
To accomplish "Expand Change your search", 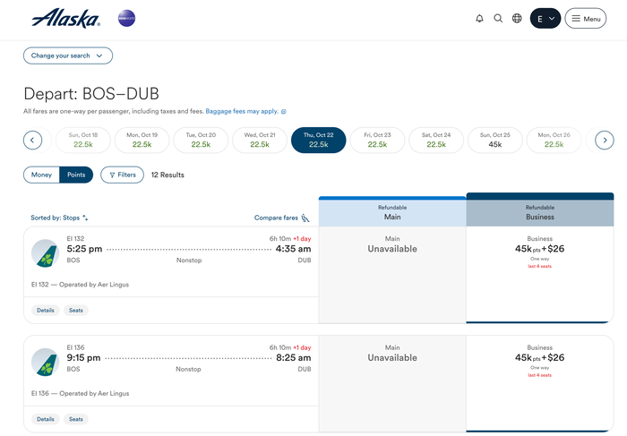I will pos(68,56).
